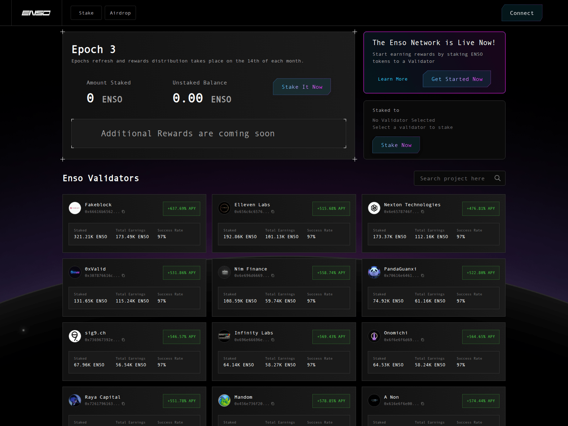Copy A Non address 0x616e6f6e00
This screenshot has height=426, width=568.
[422, 404]
